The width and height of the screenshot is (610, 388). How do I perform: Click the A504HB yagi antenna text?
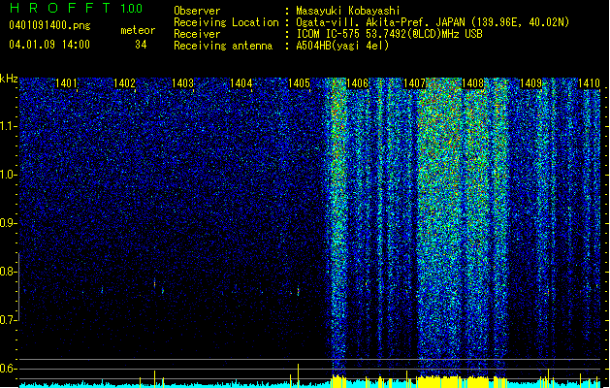pyautogui.click(x=342, y=46)
